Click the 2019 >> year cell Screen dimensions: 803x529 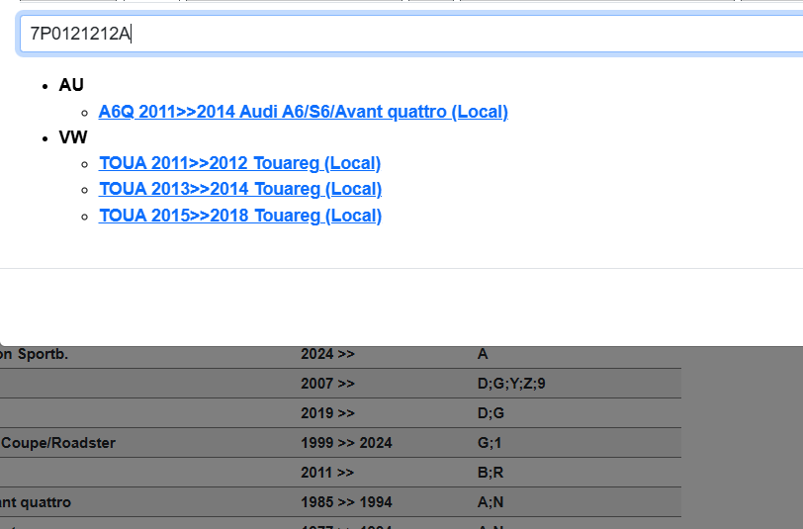coord(327,413)
